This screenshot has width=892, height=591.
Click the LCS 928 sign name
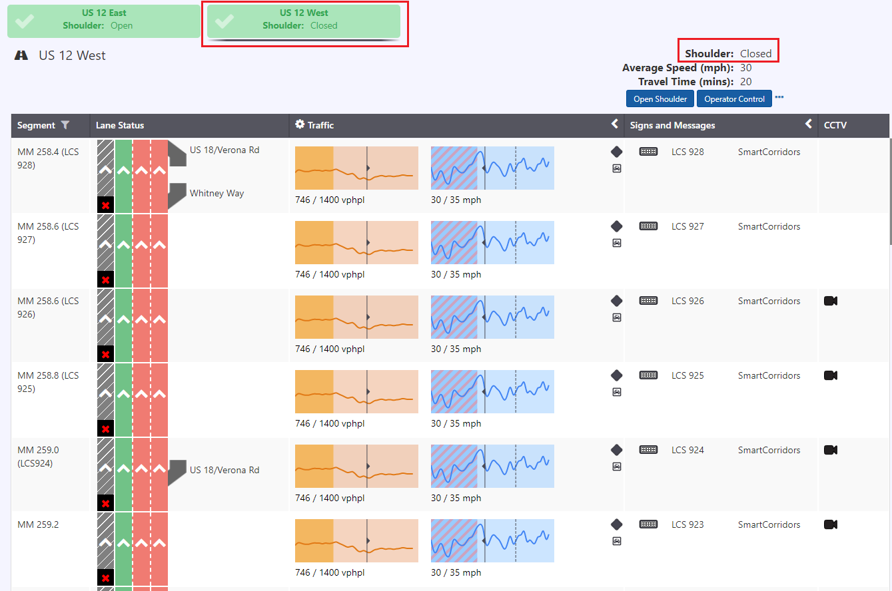point(687,152)
